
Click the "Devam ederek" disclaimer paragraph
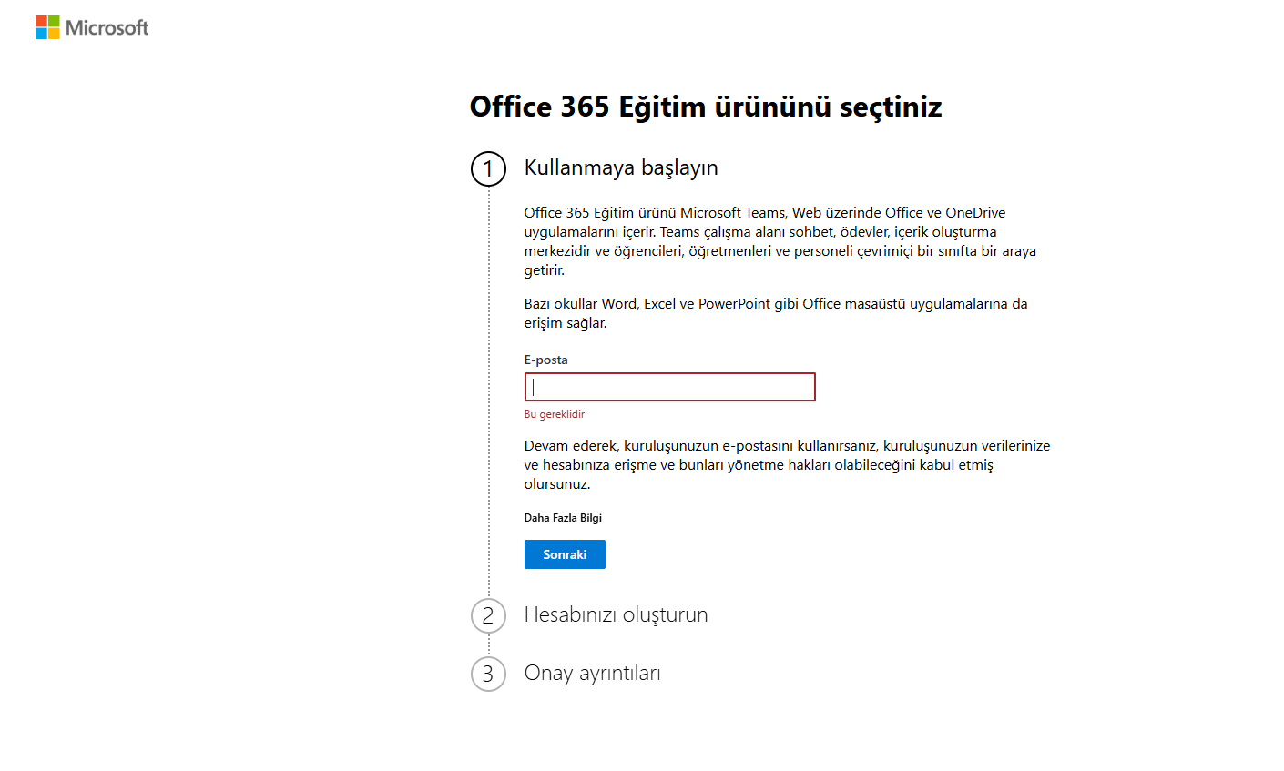click(x=786, y=465)
